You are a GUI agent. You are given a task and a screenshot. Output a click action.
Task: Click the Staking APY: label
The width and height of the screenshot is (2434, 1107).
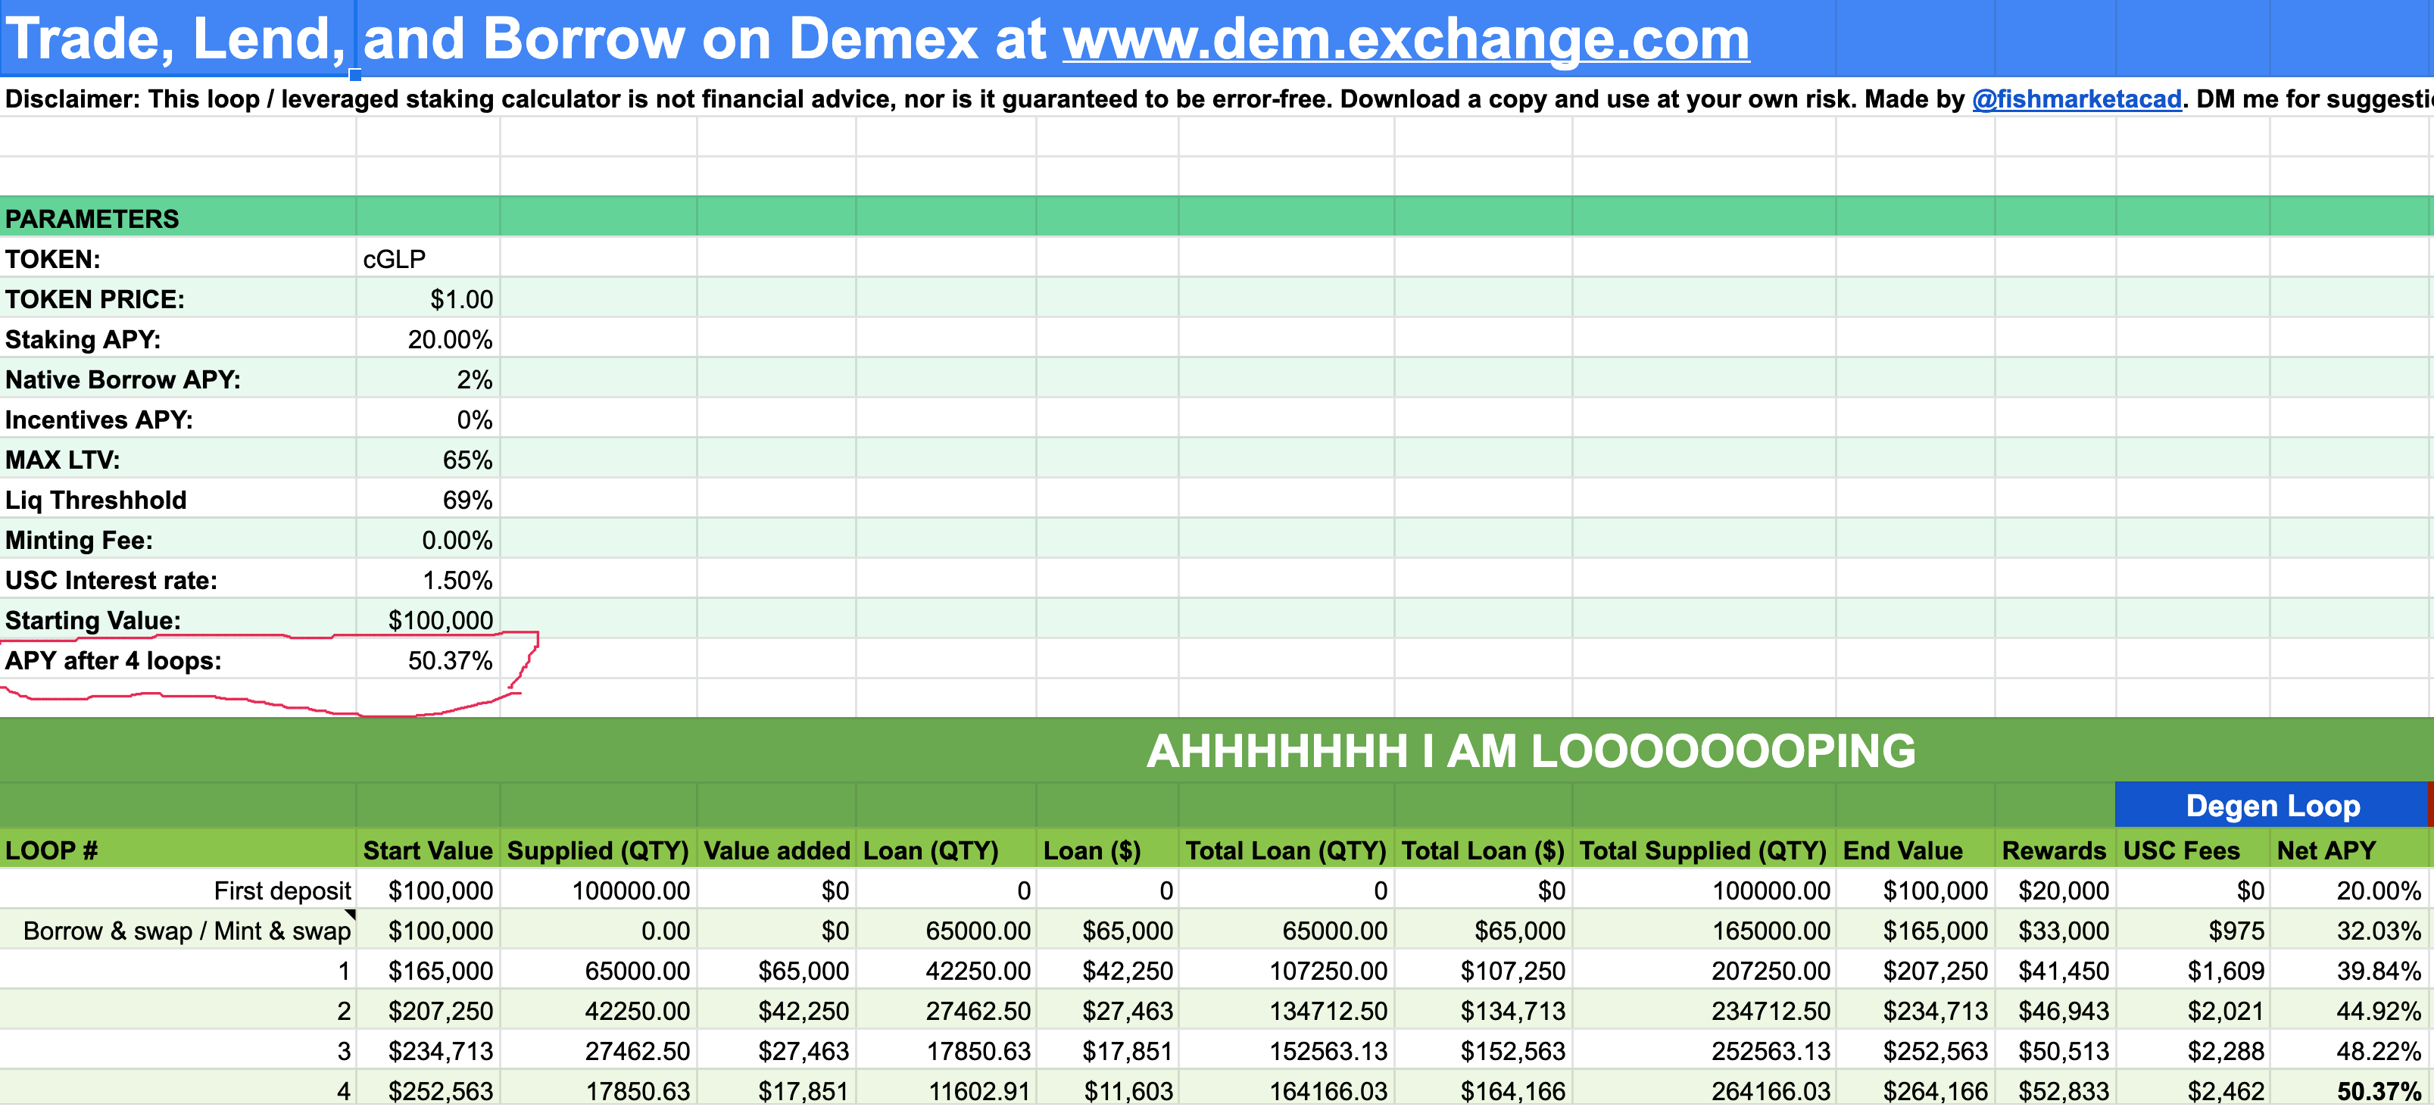point(83,339)
